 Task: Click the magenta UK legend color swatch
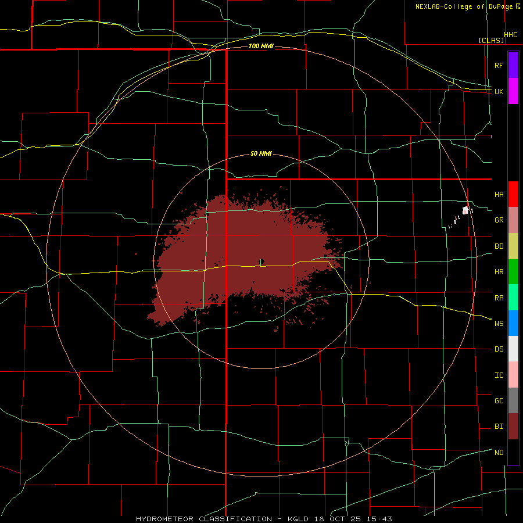tap(513, 91)
